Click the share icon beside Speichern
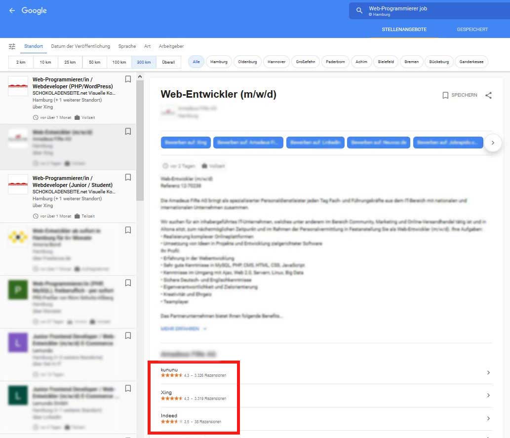 (x=488, y=95)
